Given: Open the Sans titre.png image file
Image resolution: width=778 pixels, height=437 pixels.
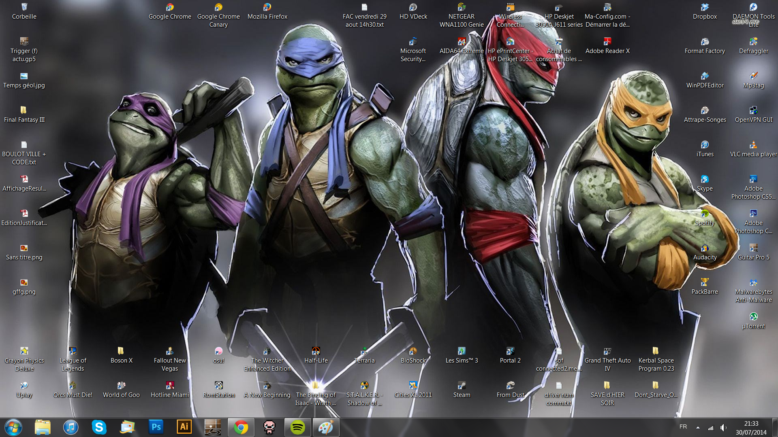Looking at the screenshot, I should (24, 252).
